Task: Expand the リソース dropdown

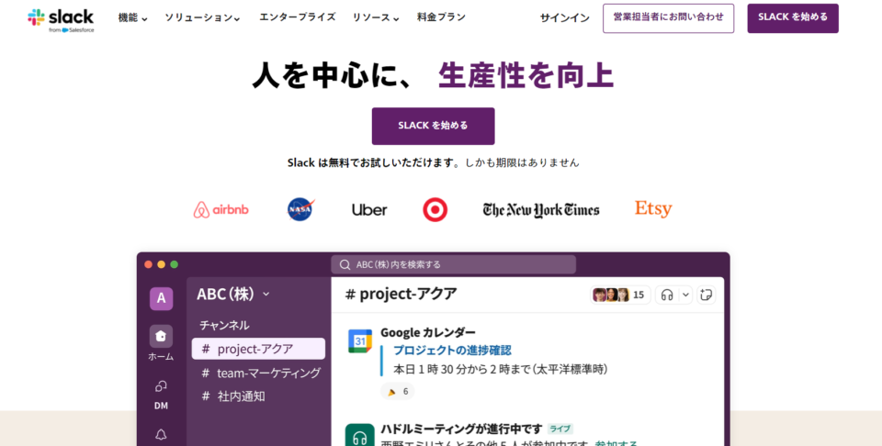Action: coord(376,18)
